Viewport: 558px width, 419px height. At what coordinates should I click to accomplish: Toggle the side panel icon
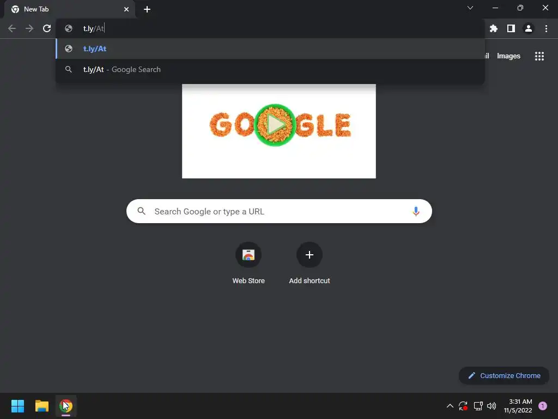click(511, 28)
